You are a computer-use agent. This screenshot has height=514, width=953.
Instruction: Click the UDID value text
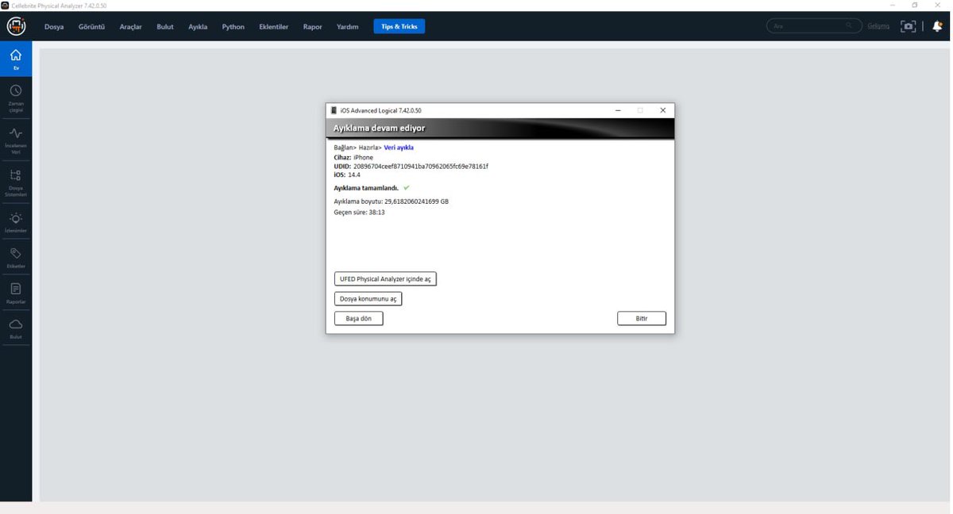click(421, 167)
